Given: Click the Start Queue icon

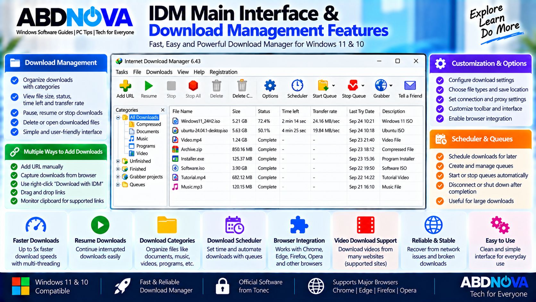Looking at the screenshot, I should (x=323, y=86).
